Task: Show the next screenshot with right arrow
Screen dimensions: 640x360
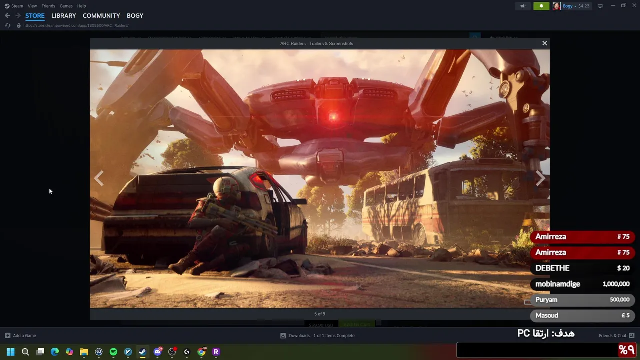Action: click(x=540, y=178)
